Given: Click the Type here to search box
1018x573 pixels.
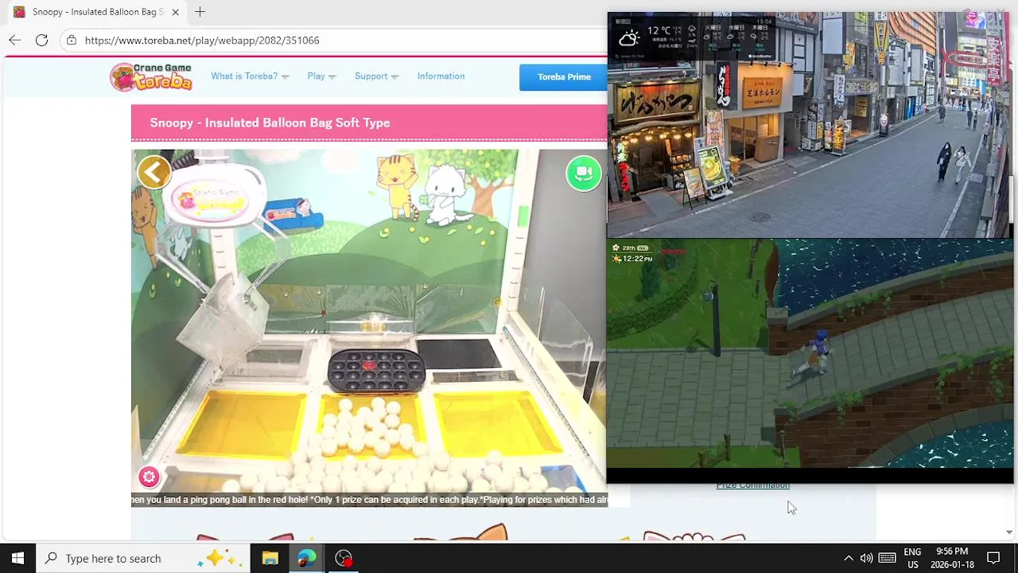Looking at the screenshot, I should point(143,558).
